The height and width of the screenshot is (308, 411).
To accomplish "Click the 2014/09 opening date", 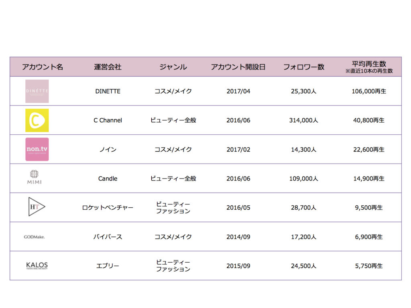I will 238,237.
